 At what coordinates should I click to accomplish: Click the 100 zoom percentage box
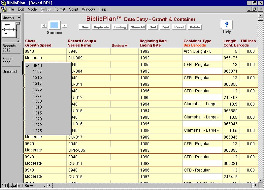5,186
